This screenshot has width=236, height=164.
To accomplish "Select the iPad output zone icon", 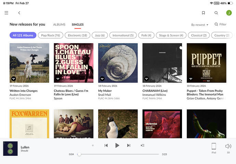I will (214, 146).
